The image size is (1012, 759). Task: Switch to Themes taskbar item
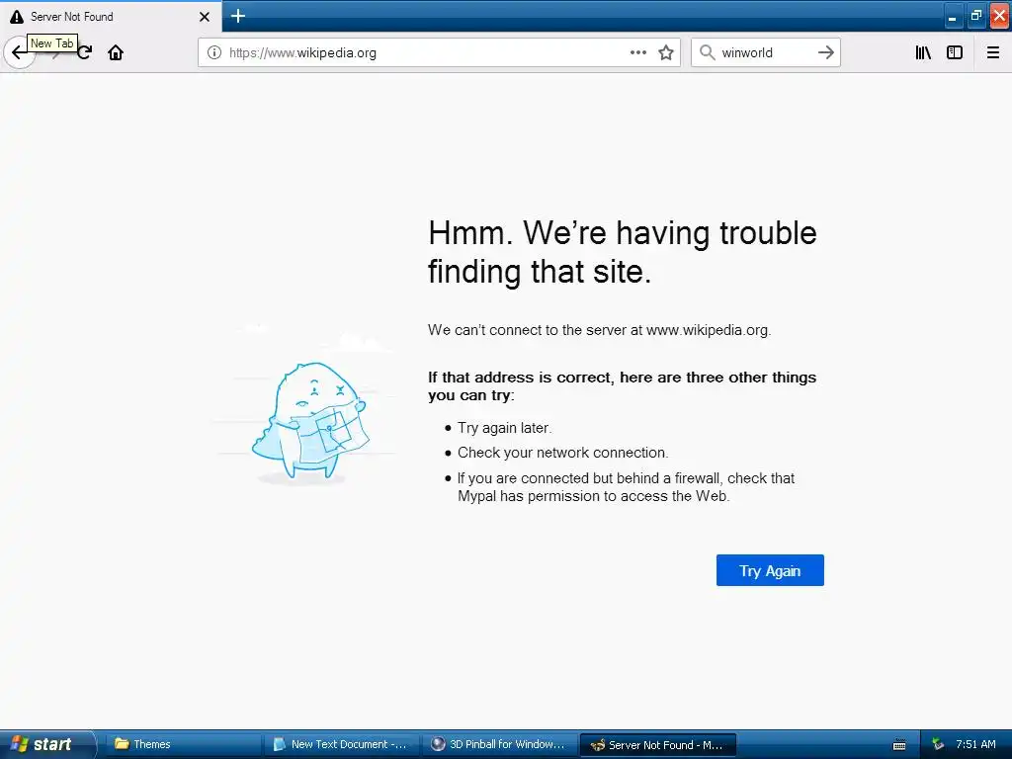click(x=183, y=744)
